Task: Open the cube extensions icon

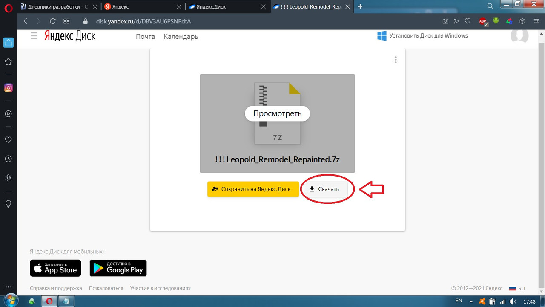Action: (522, 21)
